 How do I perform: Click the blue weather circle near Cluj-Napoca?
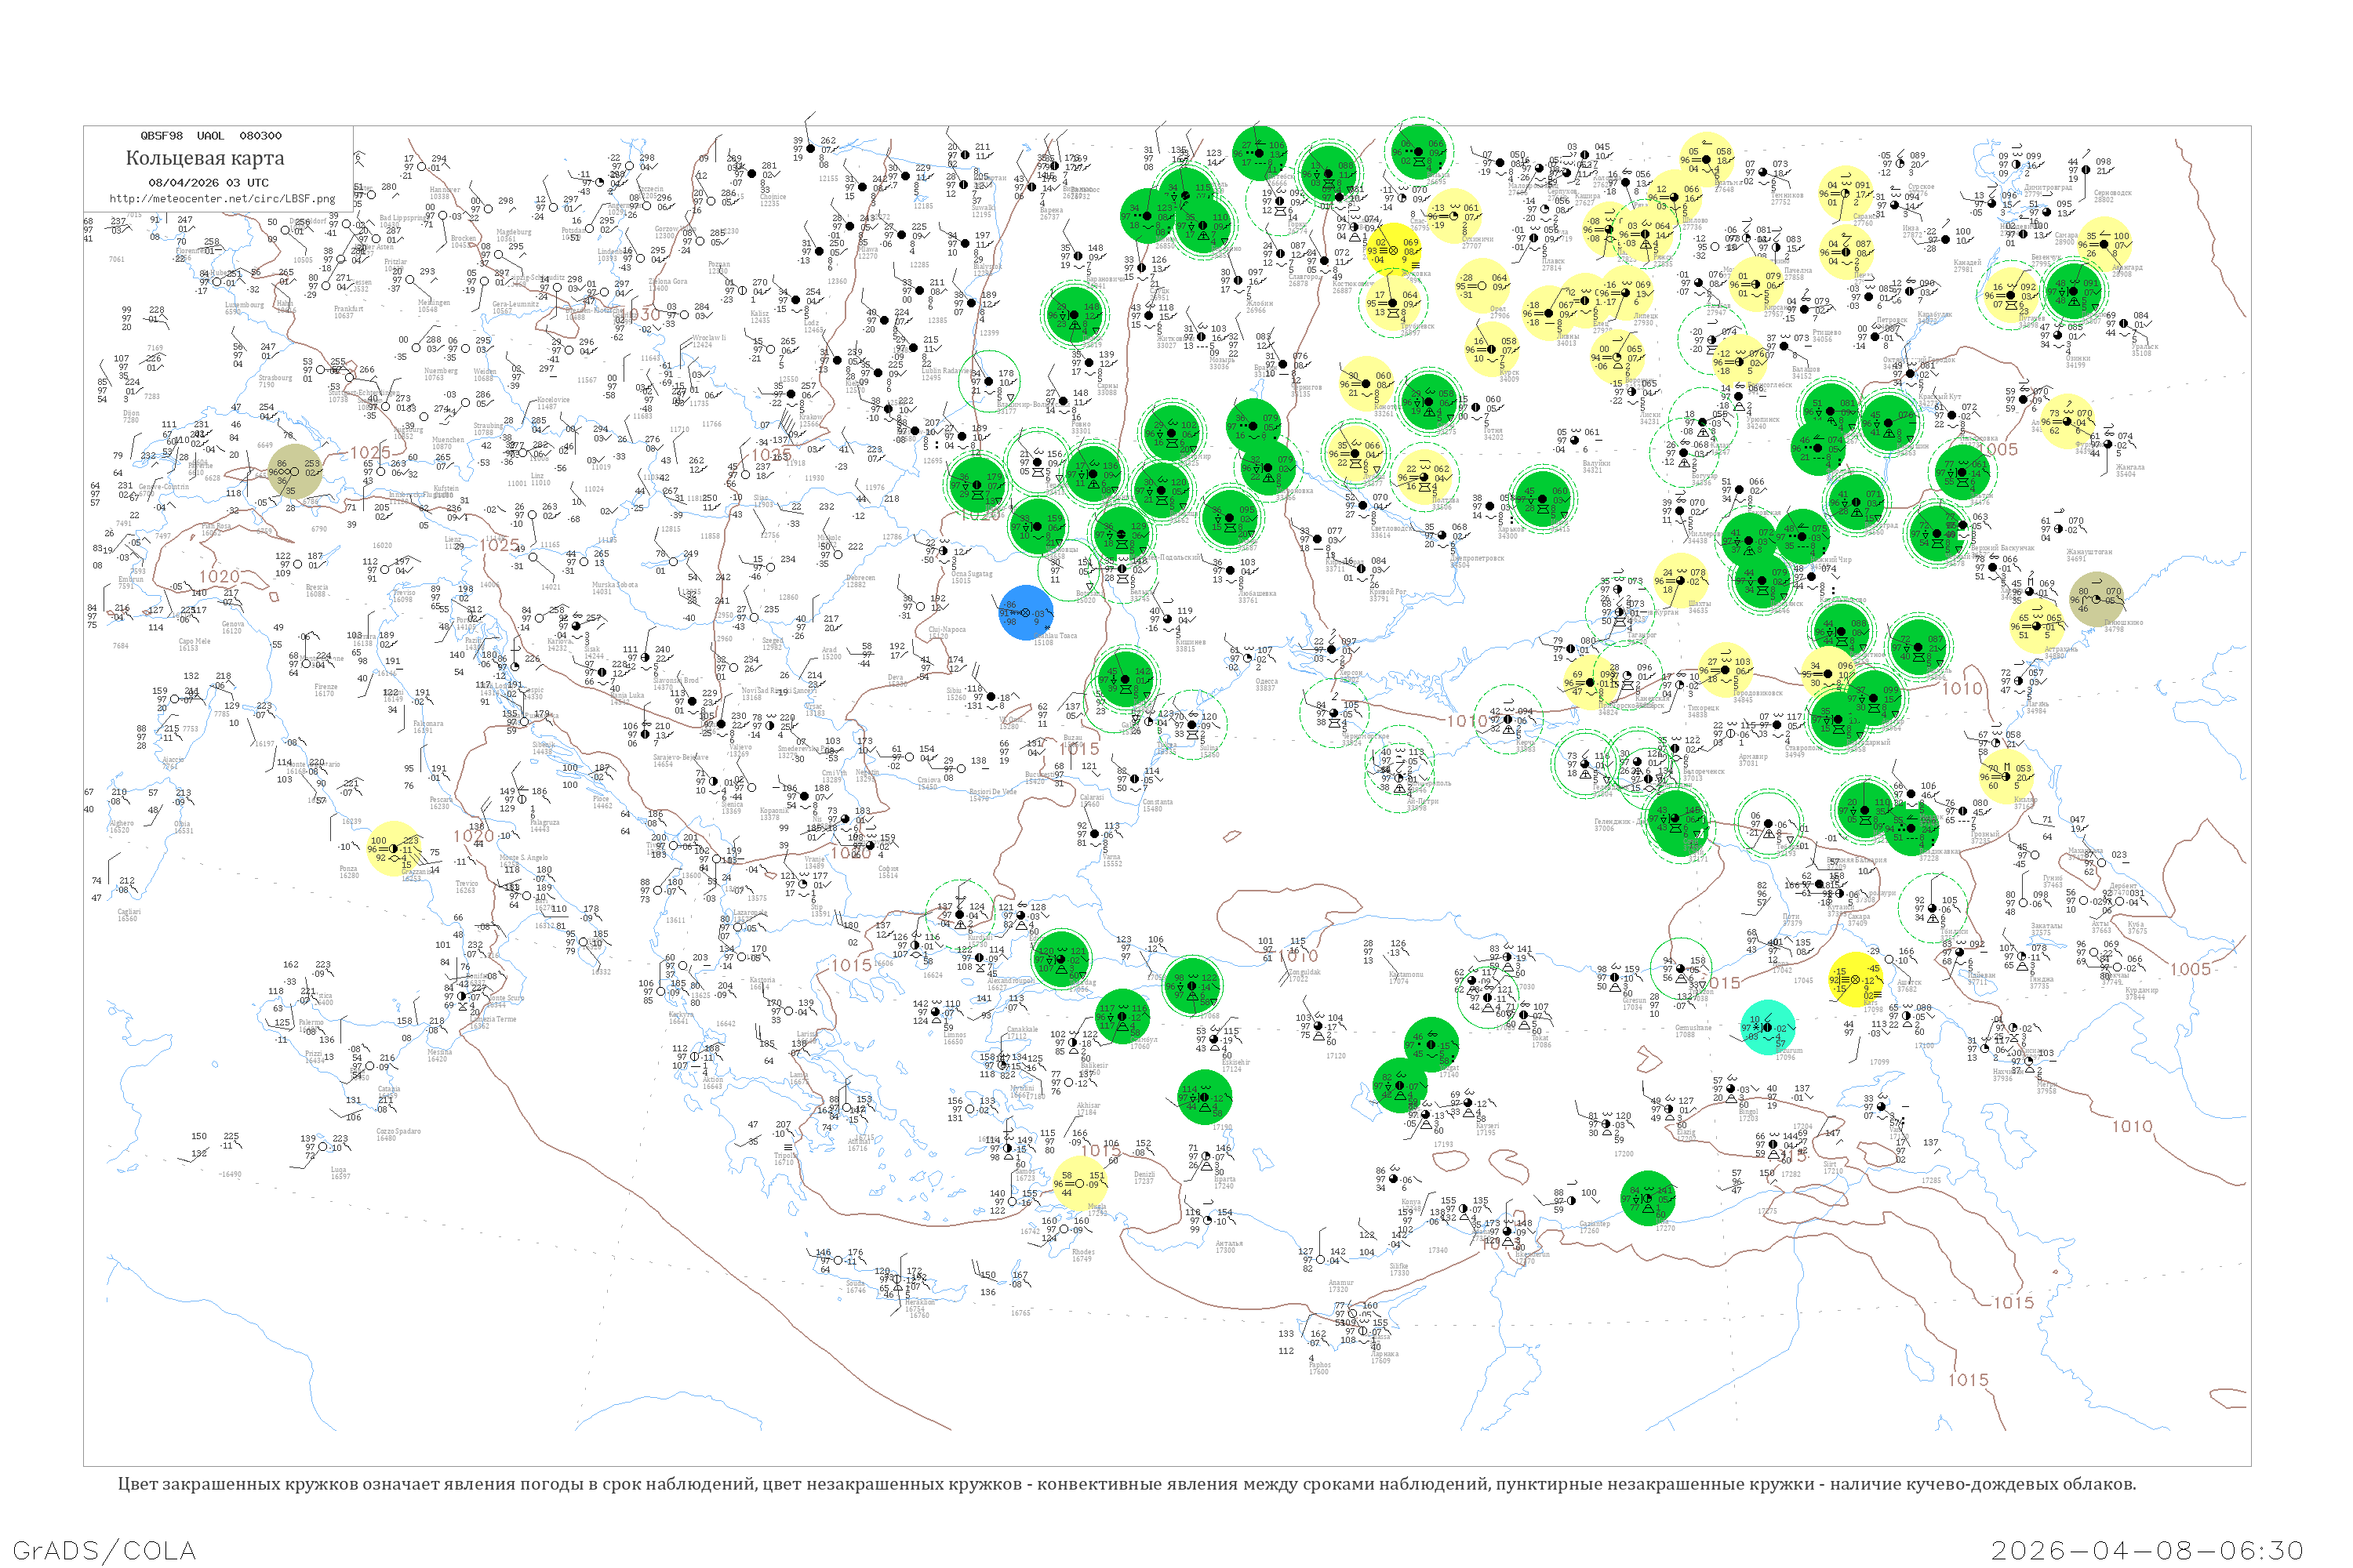tap(1025, 612)
